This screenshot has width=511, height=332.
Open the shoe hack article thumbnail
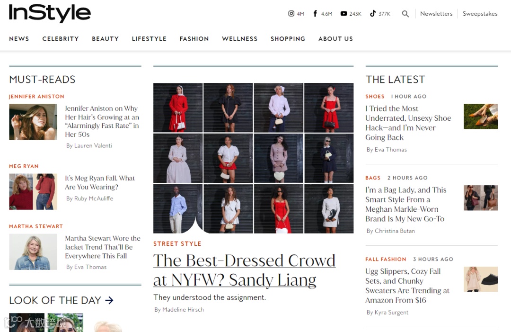pos(481,117)
